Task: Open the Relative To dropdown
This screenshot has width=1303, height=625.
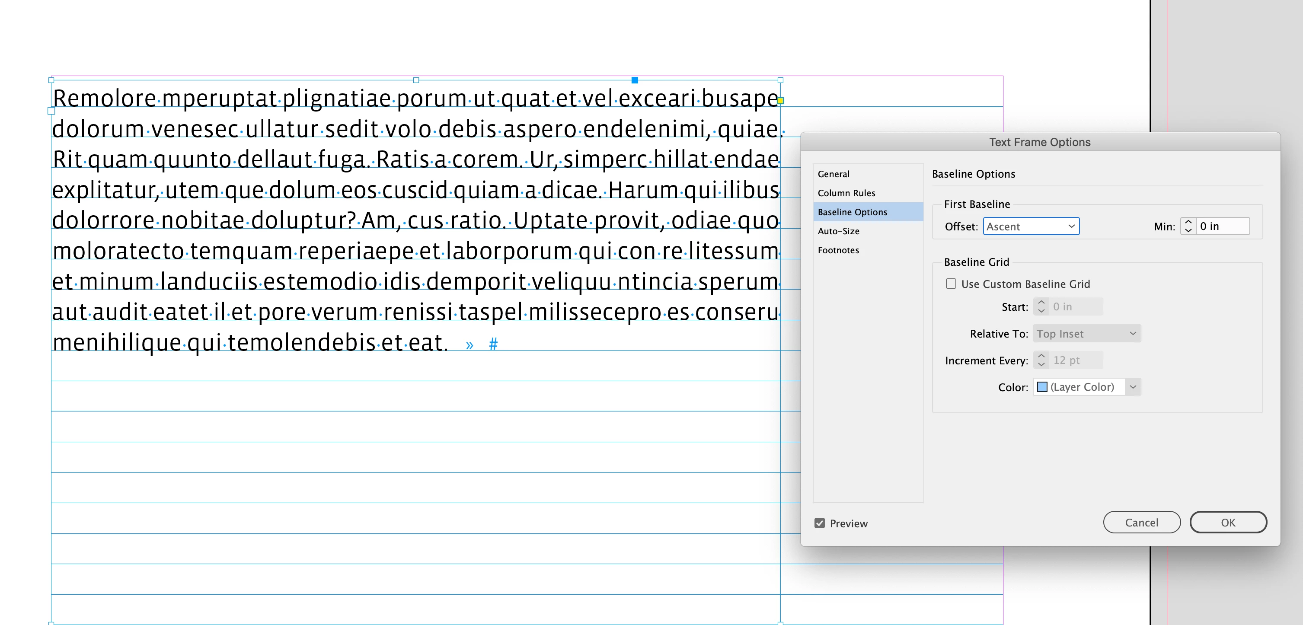Action: coord(1086,334)
